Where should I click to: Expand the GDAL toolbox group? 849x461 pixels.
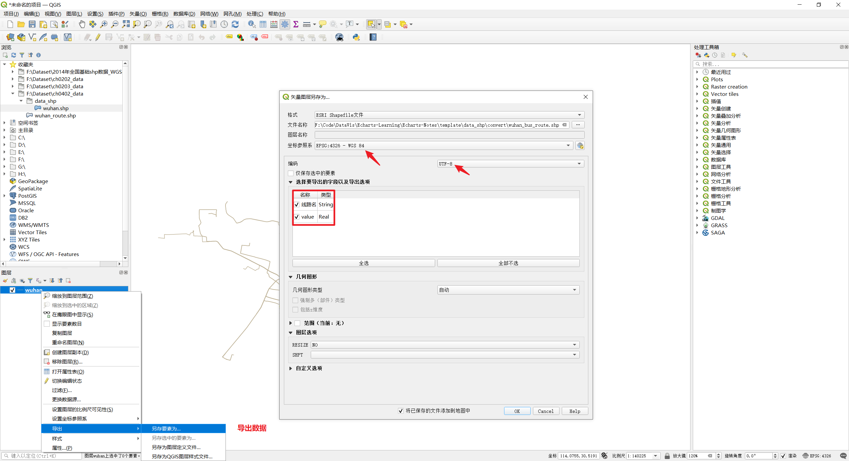point(697,218)
